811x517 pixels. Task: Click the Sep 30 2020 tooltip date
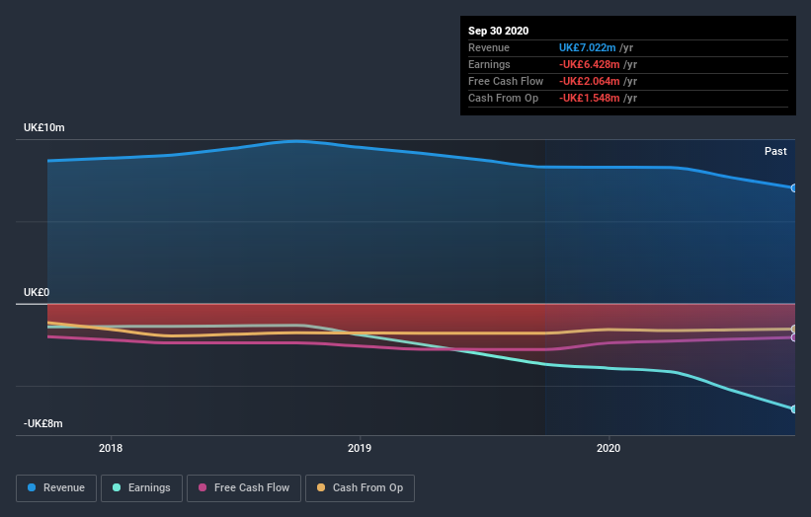pos(498,31)
